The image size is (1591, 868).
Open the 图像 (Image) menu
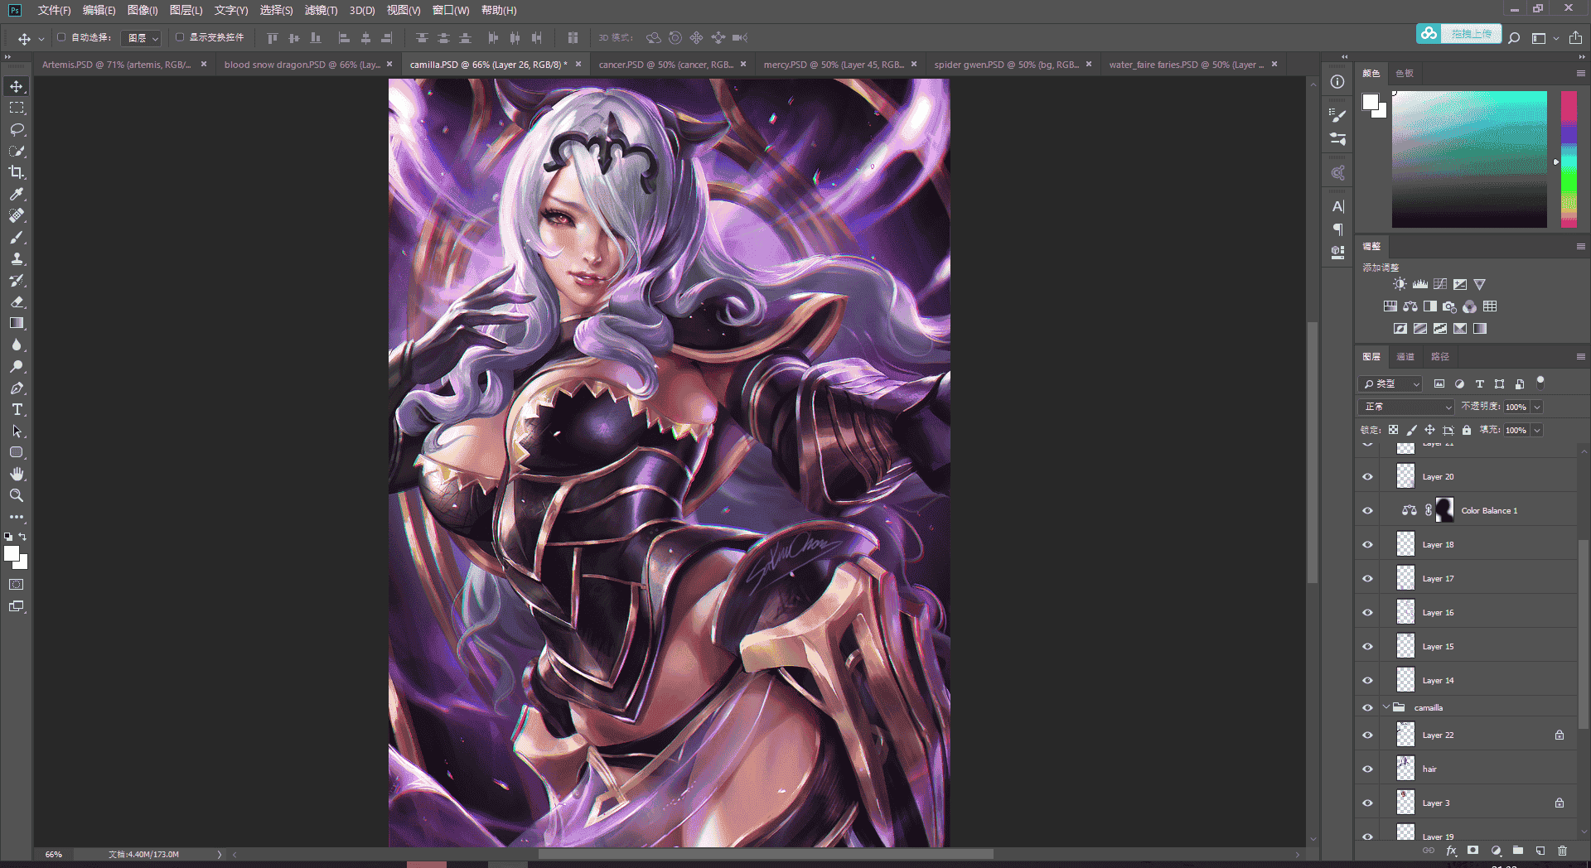click(x=143, y=10)
